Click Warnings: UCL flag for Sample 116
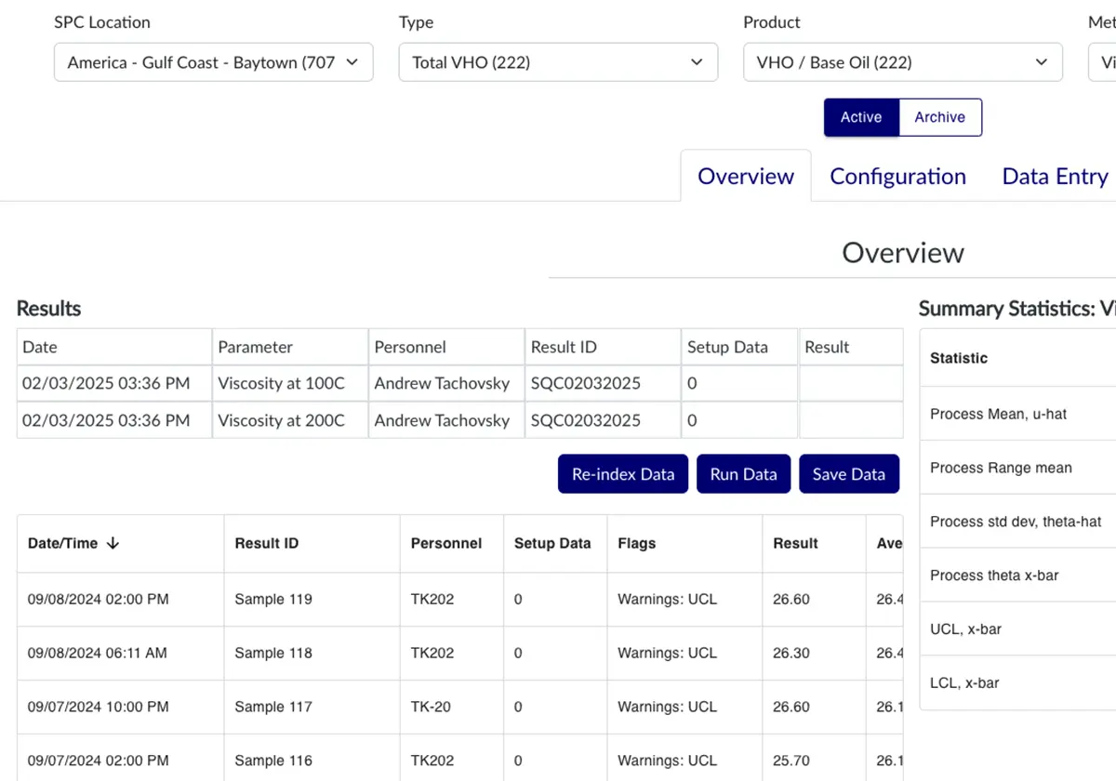This screenshot has width=1116, height=781. point(668,761)
